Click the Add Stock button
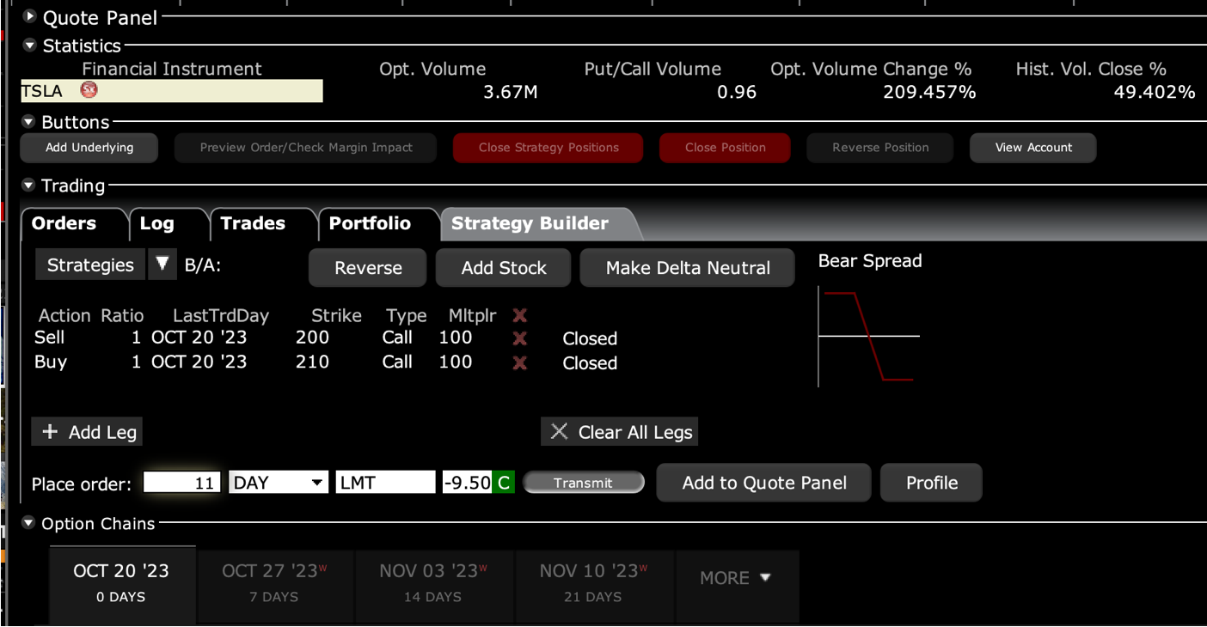 tap(504, 268)
